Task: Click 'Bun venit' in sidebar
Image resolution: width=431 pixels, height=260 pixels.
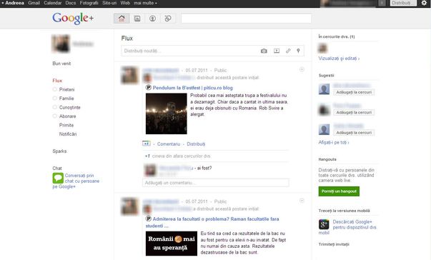Action: click(61, 64)
